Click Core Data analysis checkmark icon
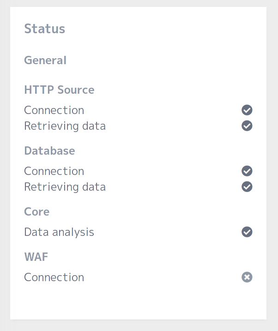 [x=247, y=232]
